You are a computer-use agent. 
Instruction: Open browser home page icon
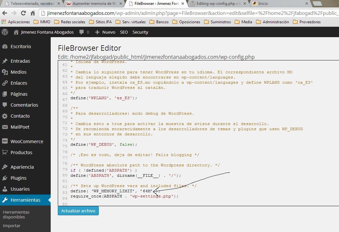click(33, 13)
